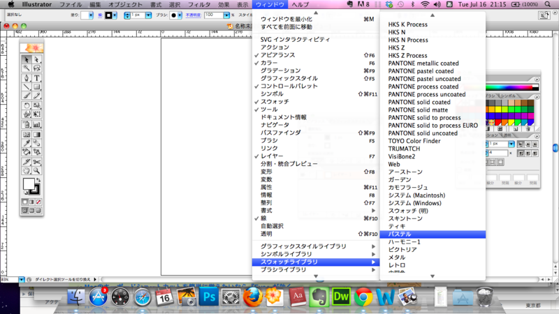Expand the 書式 submenu in Window menu
Viewport: 559px width, 314px height.
pos(316,211)
